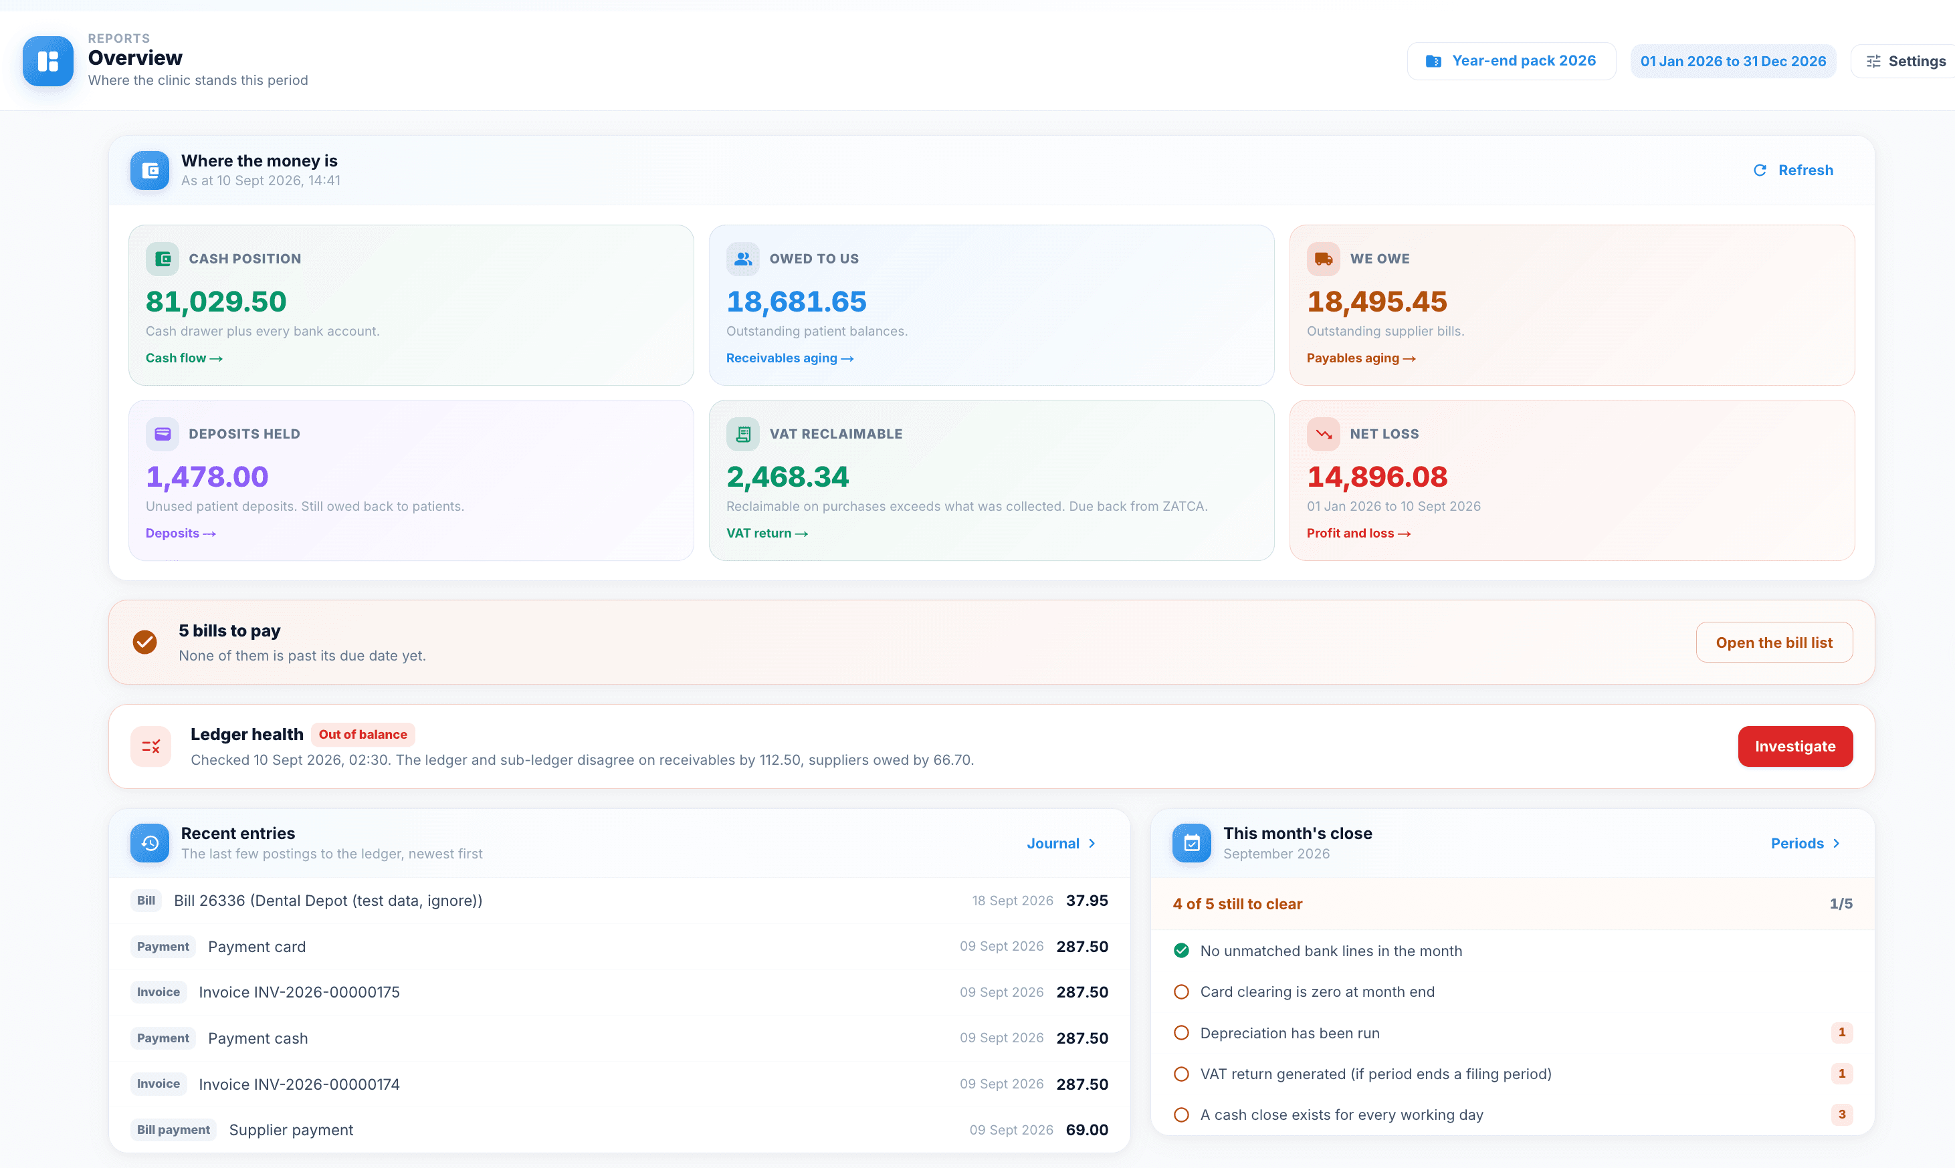The height and width of the screenshot is (1168, 1955).
Task: Open Invoice INV-2026-00000175 entry row
Action: point(619,991)
